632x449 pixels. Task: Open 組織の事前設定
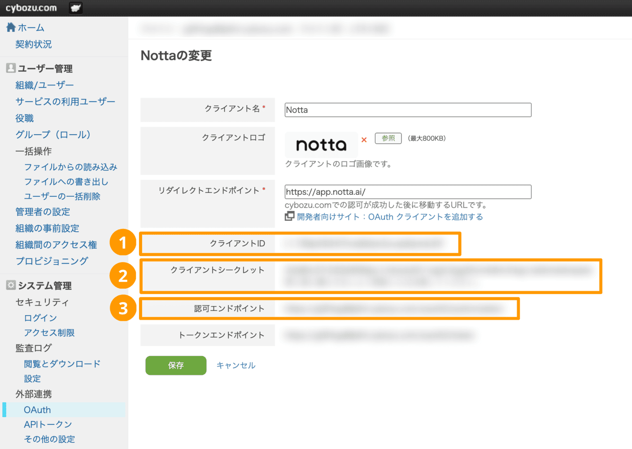coord(47,229)
